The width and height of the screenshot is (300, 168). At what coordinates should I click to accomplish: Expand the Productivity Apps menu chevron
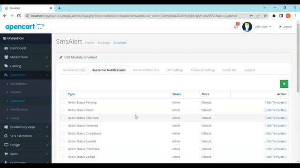click(x=47, y=127)
